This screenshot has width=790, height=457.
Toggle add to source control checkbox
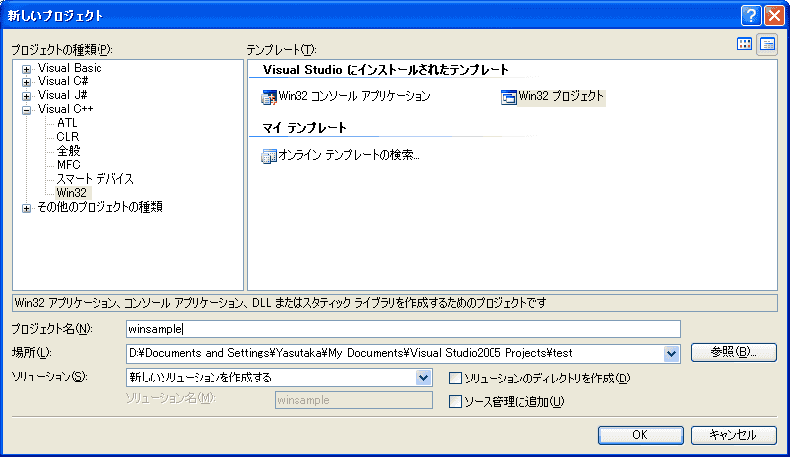click(x=455, y=401)
